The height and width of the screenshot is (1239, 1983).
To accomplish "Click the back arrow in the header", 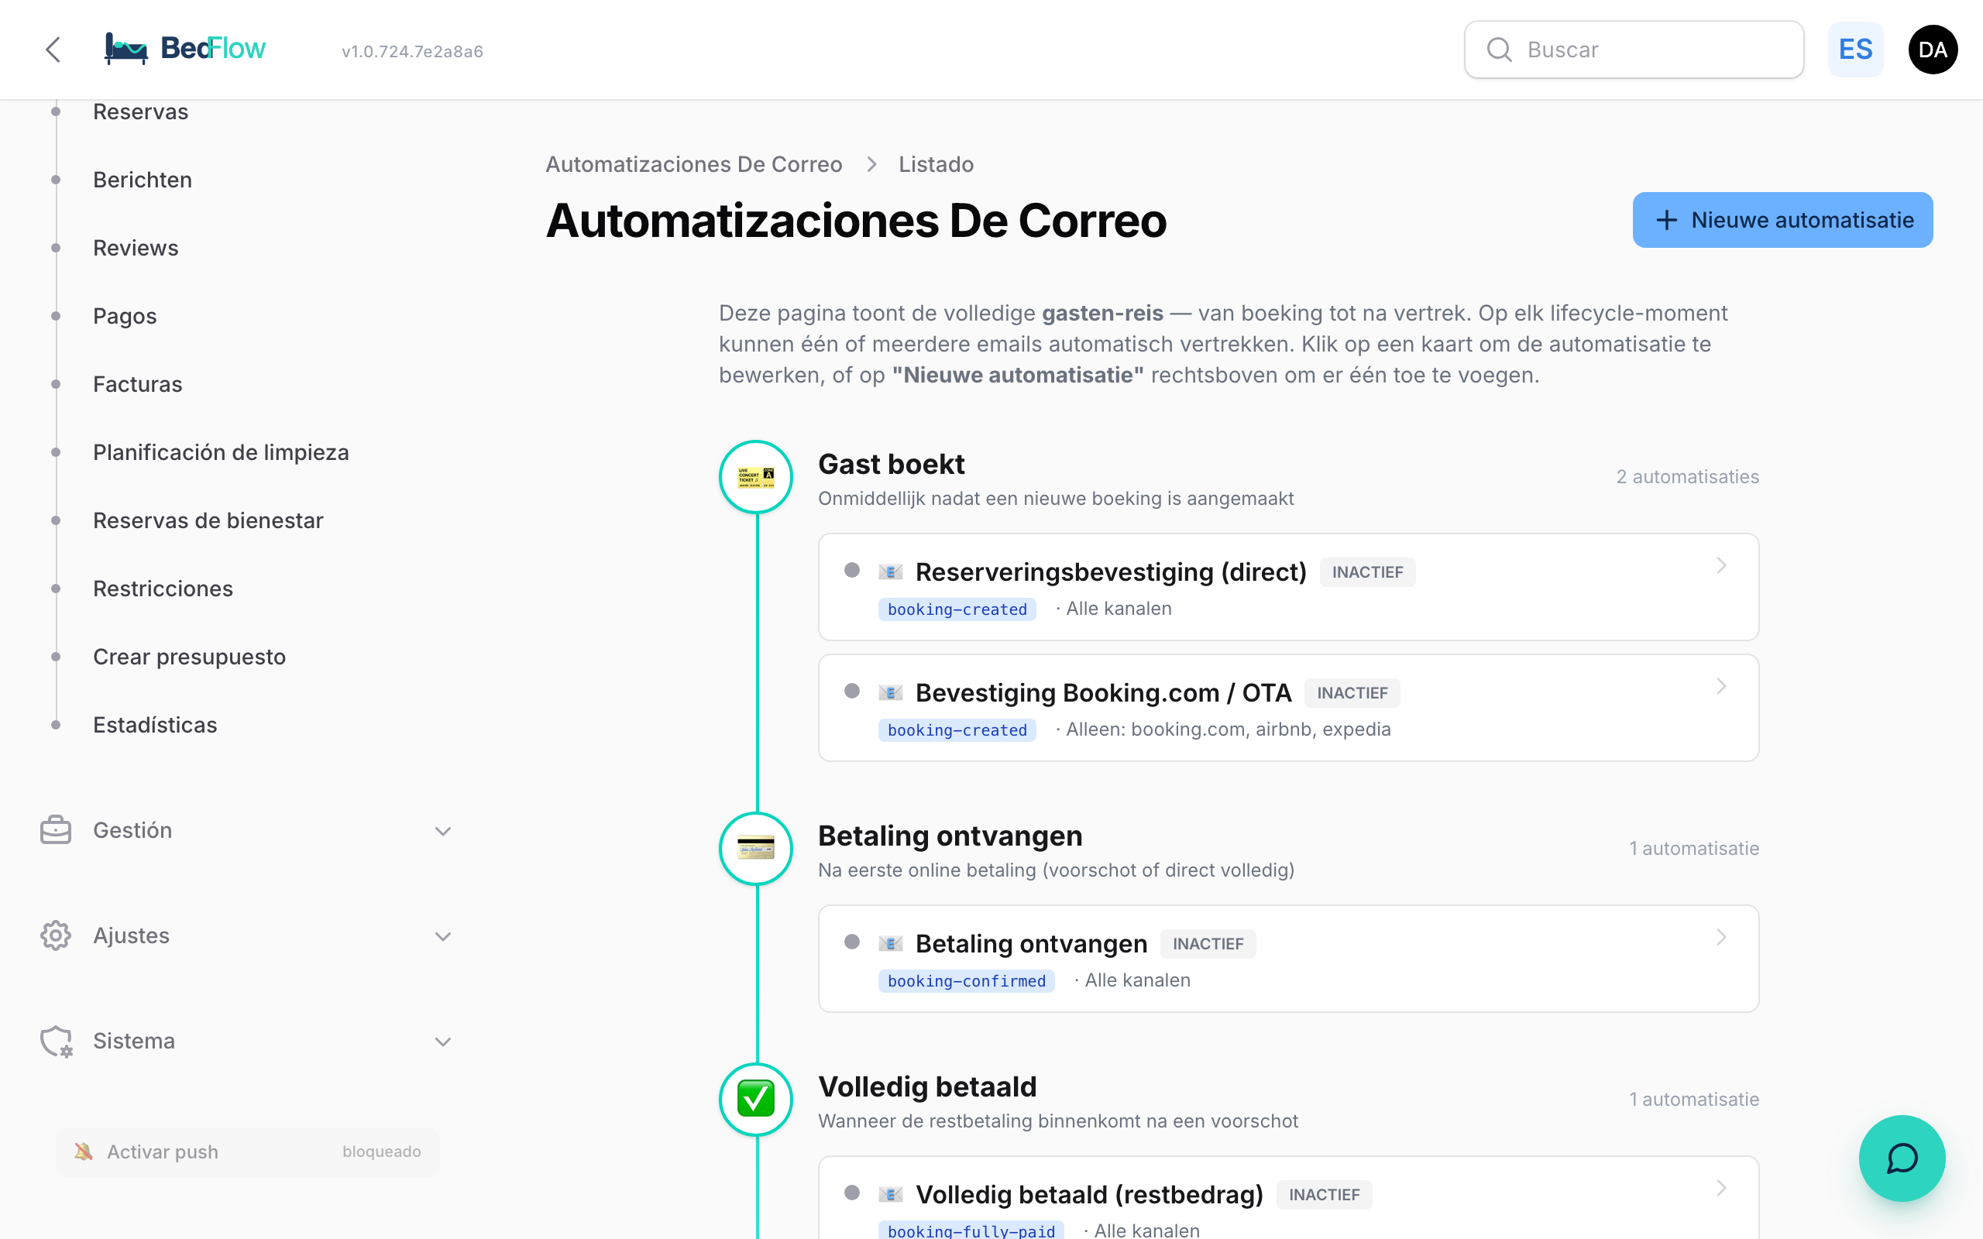I will [53, 49].
